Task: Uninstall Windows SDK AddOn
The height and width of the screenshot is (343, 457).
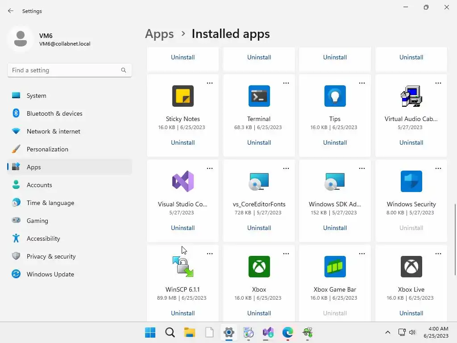Action: pyautogui.click(x=335, y=228)
